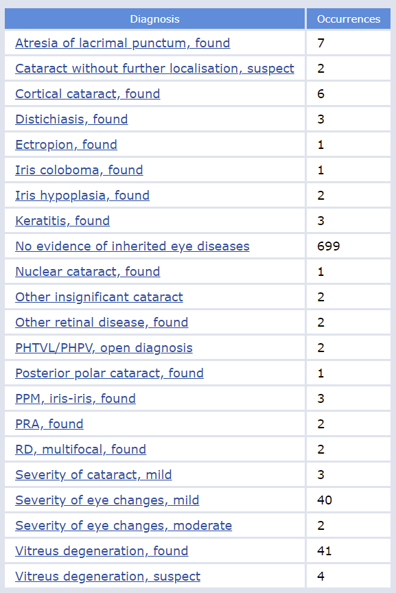Image resolution: width=396 pixels, height=593 pixels.
Task: View Severity of eye changes, mild
Action: tap(107, 500)
